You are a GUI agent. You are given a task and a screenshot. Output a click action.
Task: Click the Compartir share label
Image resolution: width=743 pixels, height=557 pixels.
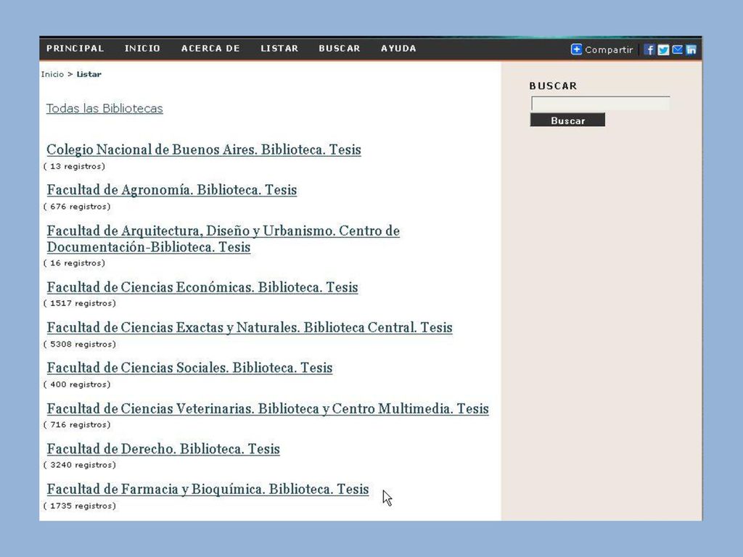tap(609, 50)
